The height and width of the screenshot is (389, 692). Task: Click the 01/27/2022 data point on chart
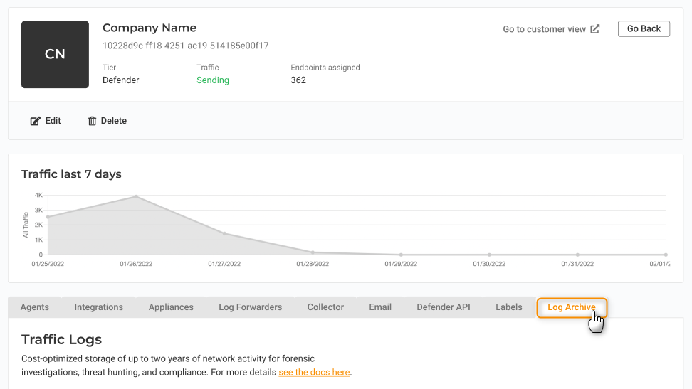[224, 233]
